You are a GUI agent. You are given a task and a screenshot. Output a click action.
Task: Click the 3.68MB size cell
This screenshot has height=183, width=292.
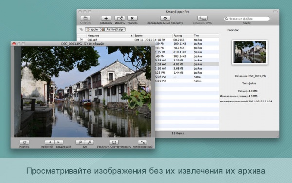(x=178, y=68)
